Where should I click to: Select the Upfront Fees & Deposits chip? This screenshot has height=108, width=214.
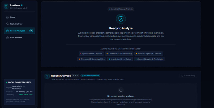[x=91, y=53]
